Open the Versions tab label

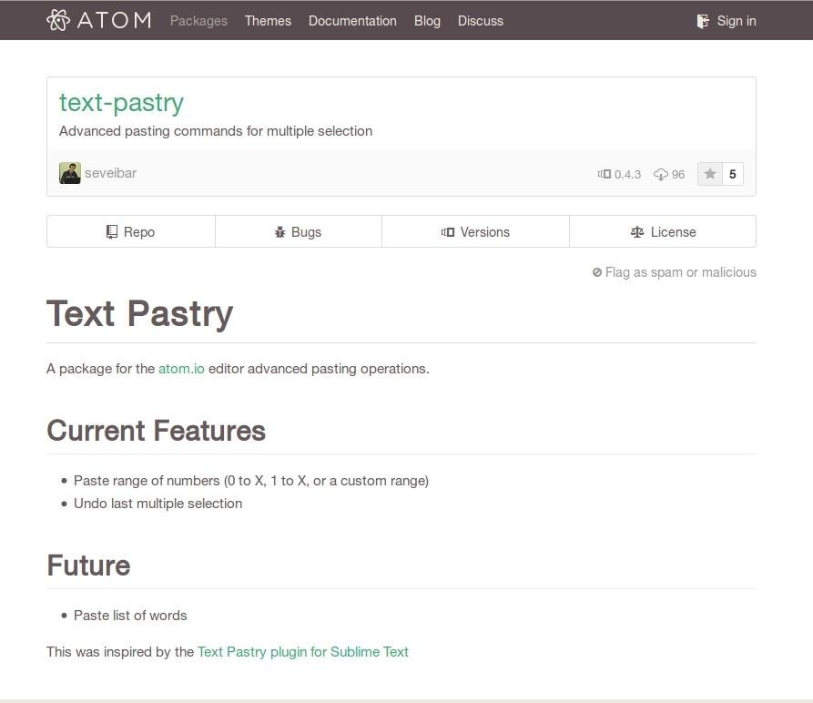click(484, 231)
